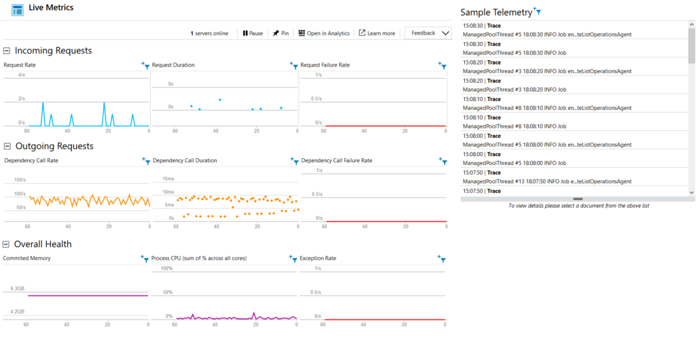This screenshot has width=696, height=338.
Task: Select the ManagedPoolThread #13 18:07:50 trace
Action: point(574,176)
